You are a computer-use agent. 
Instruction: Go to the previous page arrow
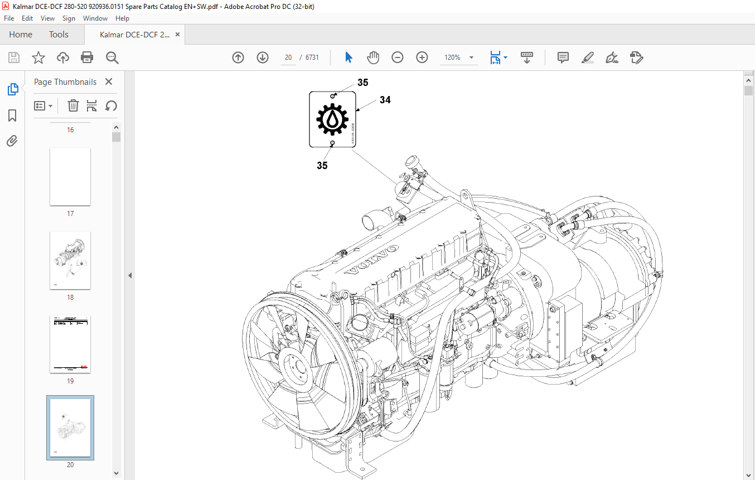[x=238, y=57]
